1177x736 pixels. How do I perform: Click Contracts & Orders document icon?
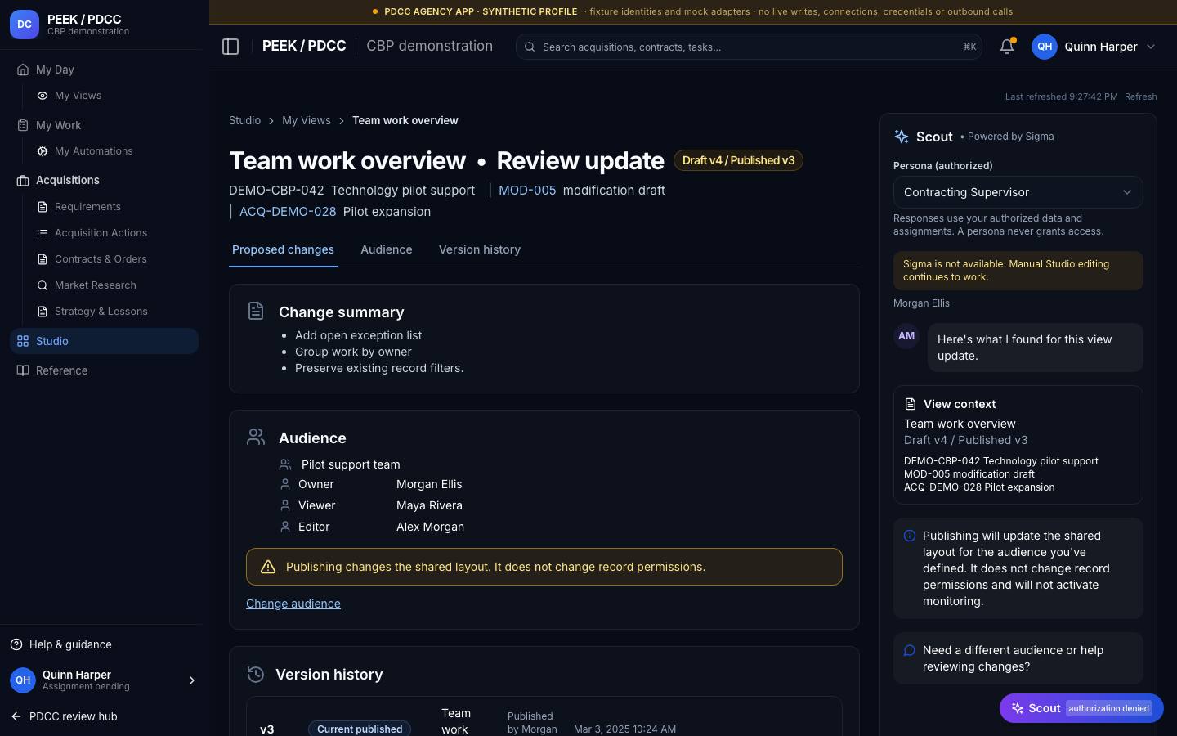tap(43, 259)
